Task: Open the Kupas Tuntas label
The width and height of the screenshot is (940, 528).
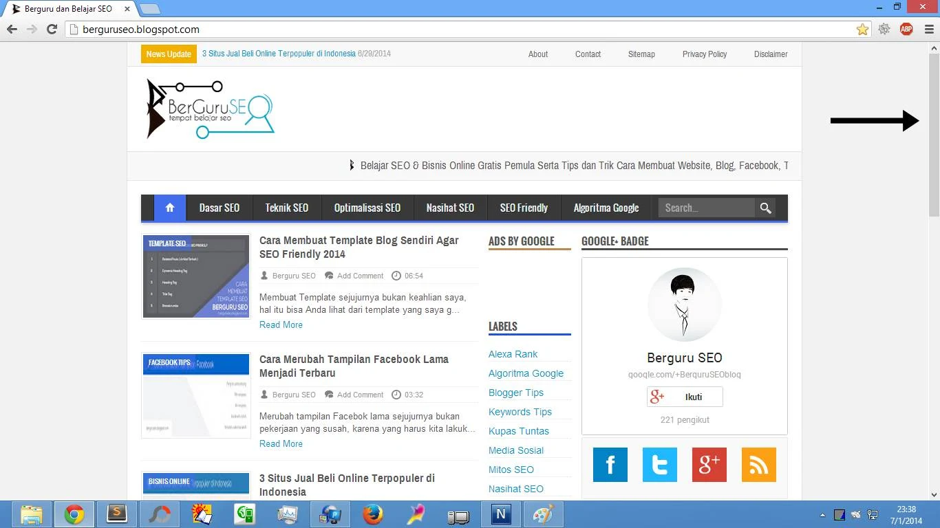Action: pyautogui.click(x=519, y=431)
